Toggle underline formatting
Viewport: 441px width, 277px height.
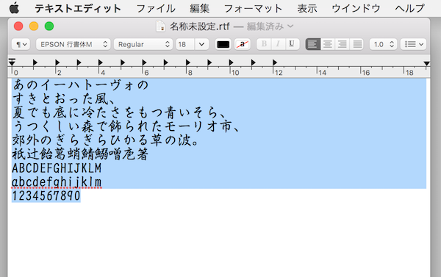(x=292, y=44)
